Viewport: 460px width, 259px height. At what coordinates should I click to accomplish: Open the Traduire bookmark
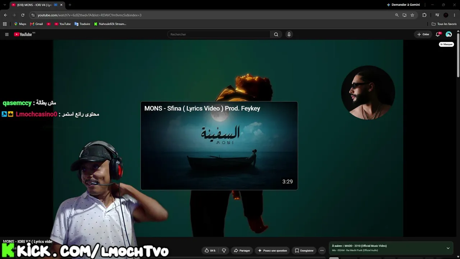pyautogui.click(x=82, y=24)
